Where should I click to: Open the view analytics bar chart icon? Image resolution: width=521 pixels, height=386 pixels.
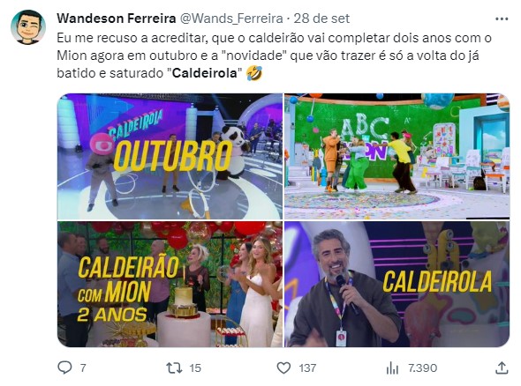tap(392, 367)
